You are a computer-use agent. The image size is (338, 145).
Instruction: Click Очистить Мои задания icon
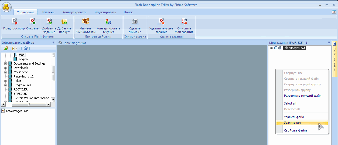click(x=184, y=22)
